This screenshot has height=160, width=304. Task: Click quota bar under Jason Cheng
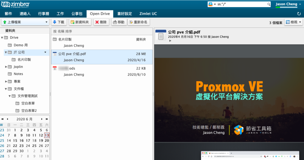(x=286, y=7)
